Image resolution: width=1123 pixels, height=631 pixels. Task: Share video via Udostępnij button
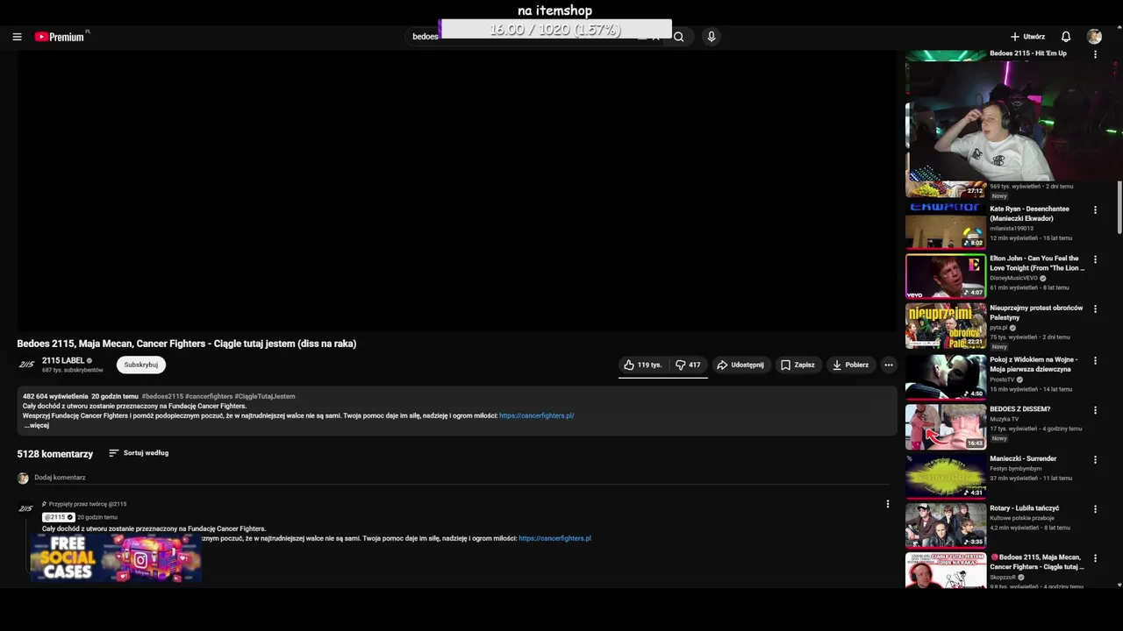[x=740, y=365]
